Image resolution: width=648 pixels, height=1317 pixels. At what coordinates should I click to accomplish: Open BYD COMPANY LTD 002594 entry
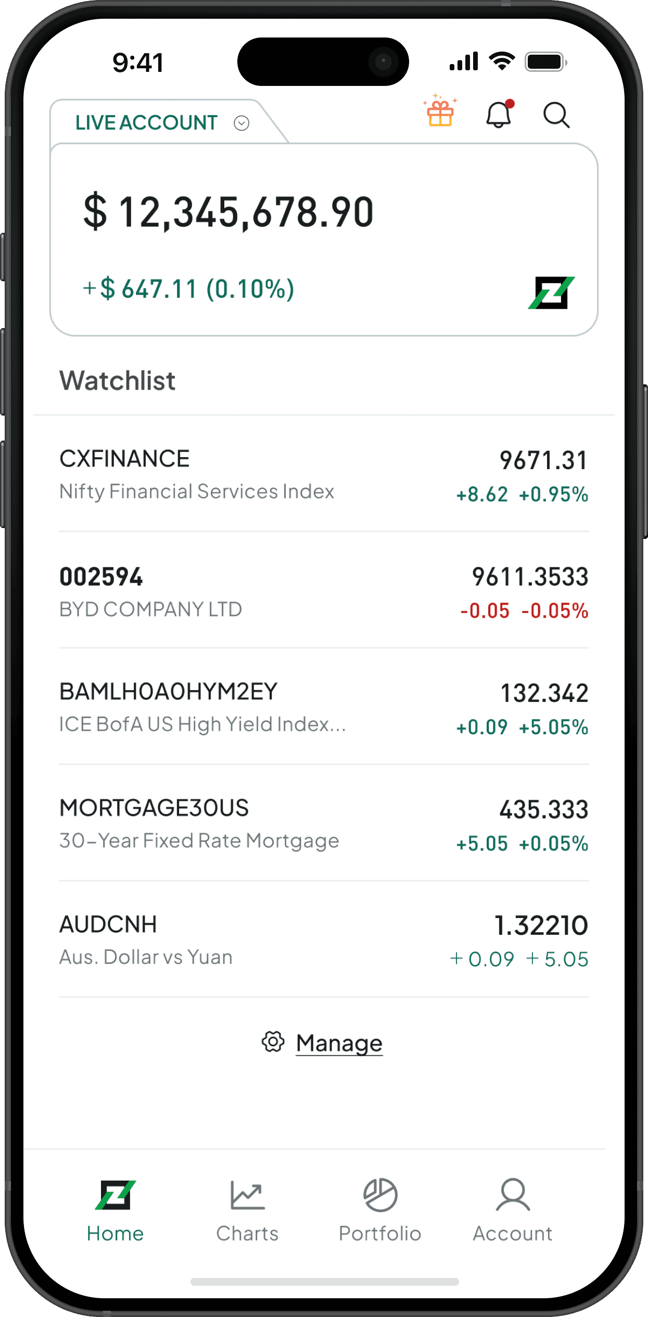tap(324, 592)
